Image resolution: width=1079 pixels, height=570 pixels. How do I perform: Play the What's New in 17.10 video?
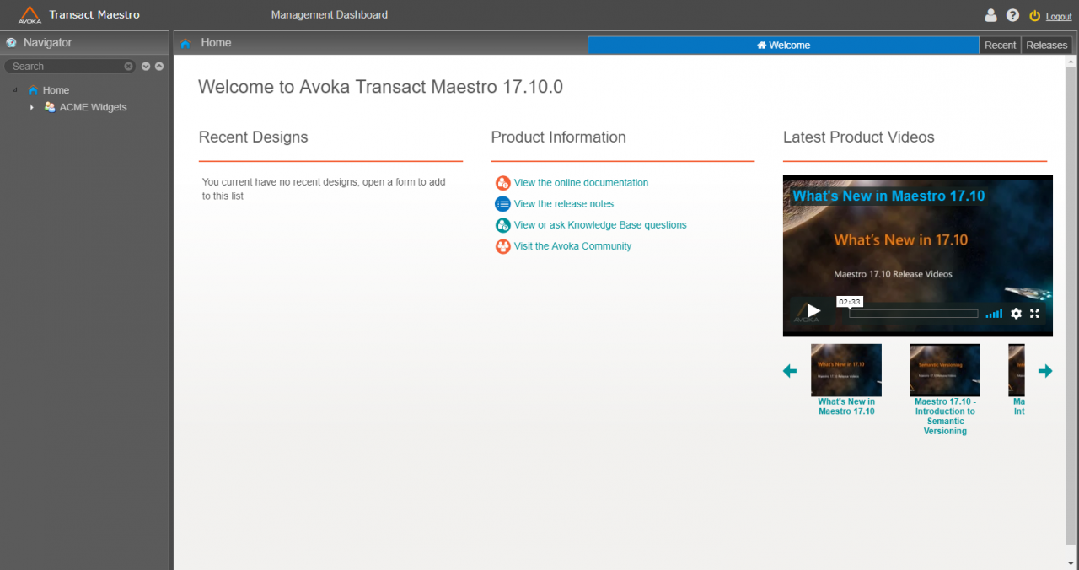tap(813, 310)
